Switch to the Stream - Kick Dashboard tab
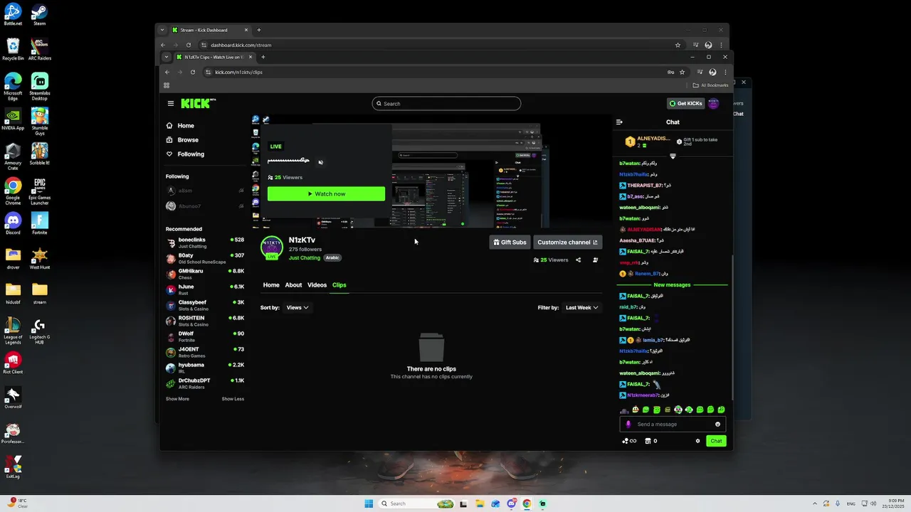The width and height of the screenshot is (911, 512). tap(210, 30)
